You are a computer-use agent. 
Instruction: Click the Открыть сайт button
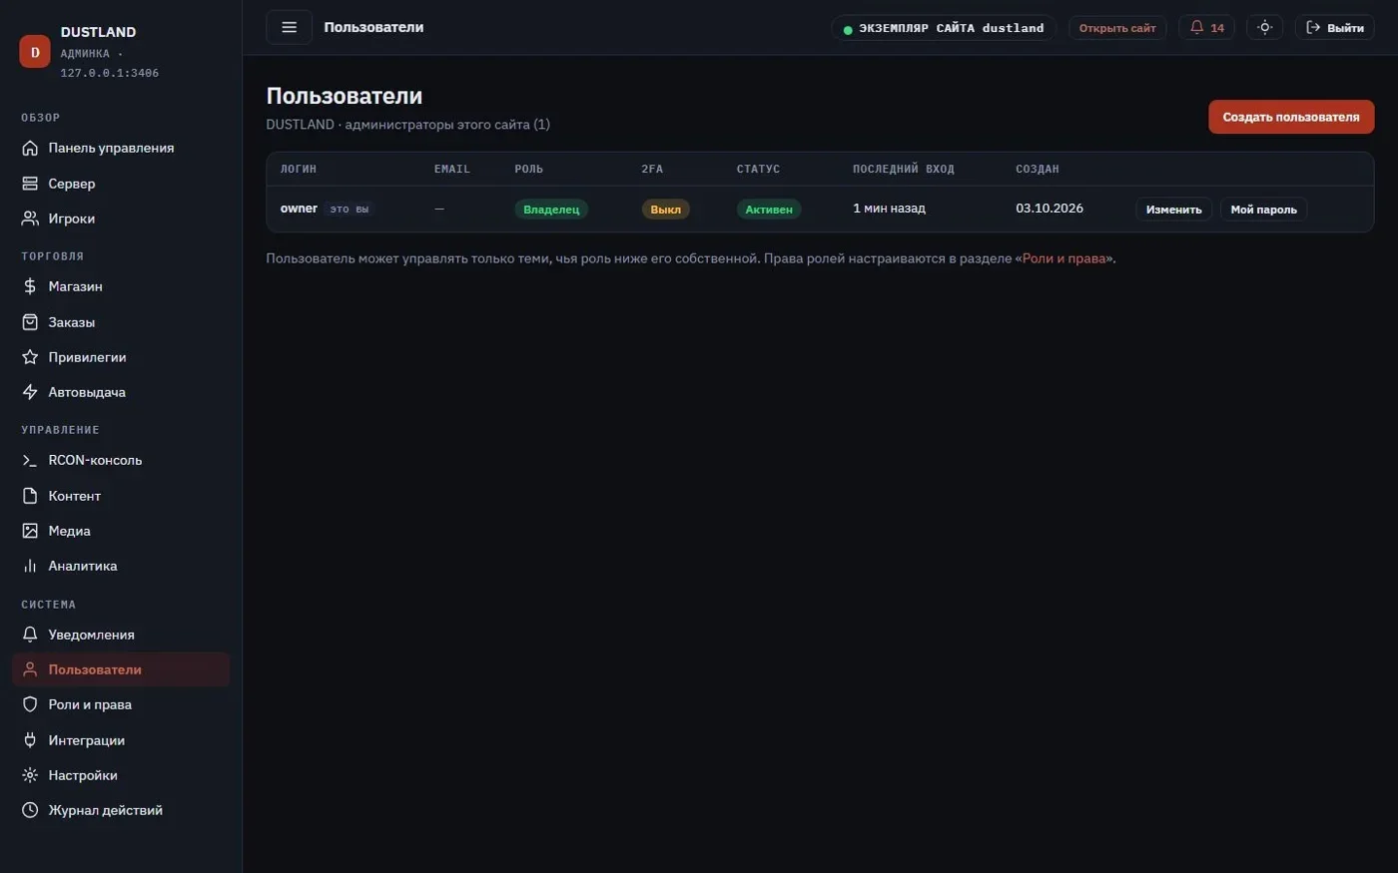(x=1117, y=28)
